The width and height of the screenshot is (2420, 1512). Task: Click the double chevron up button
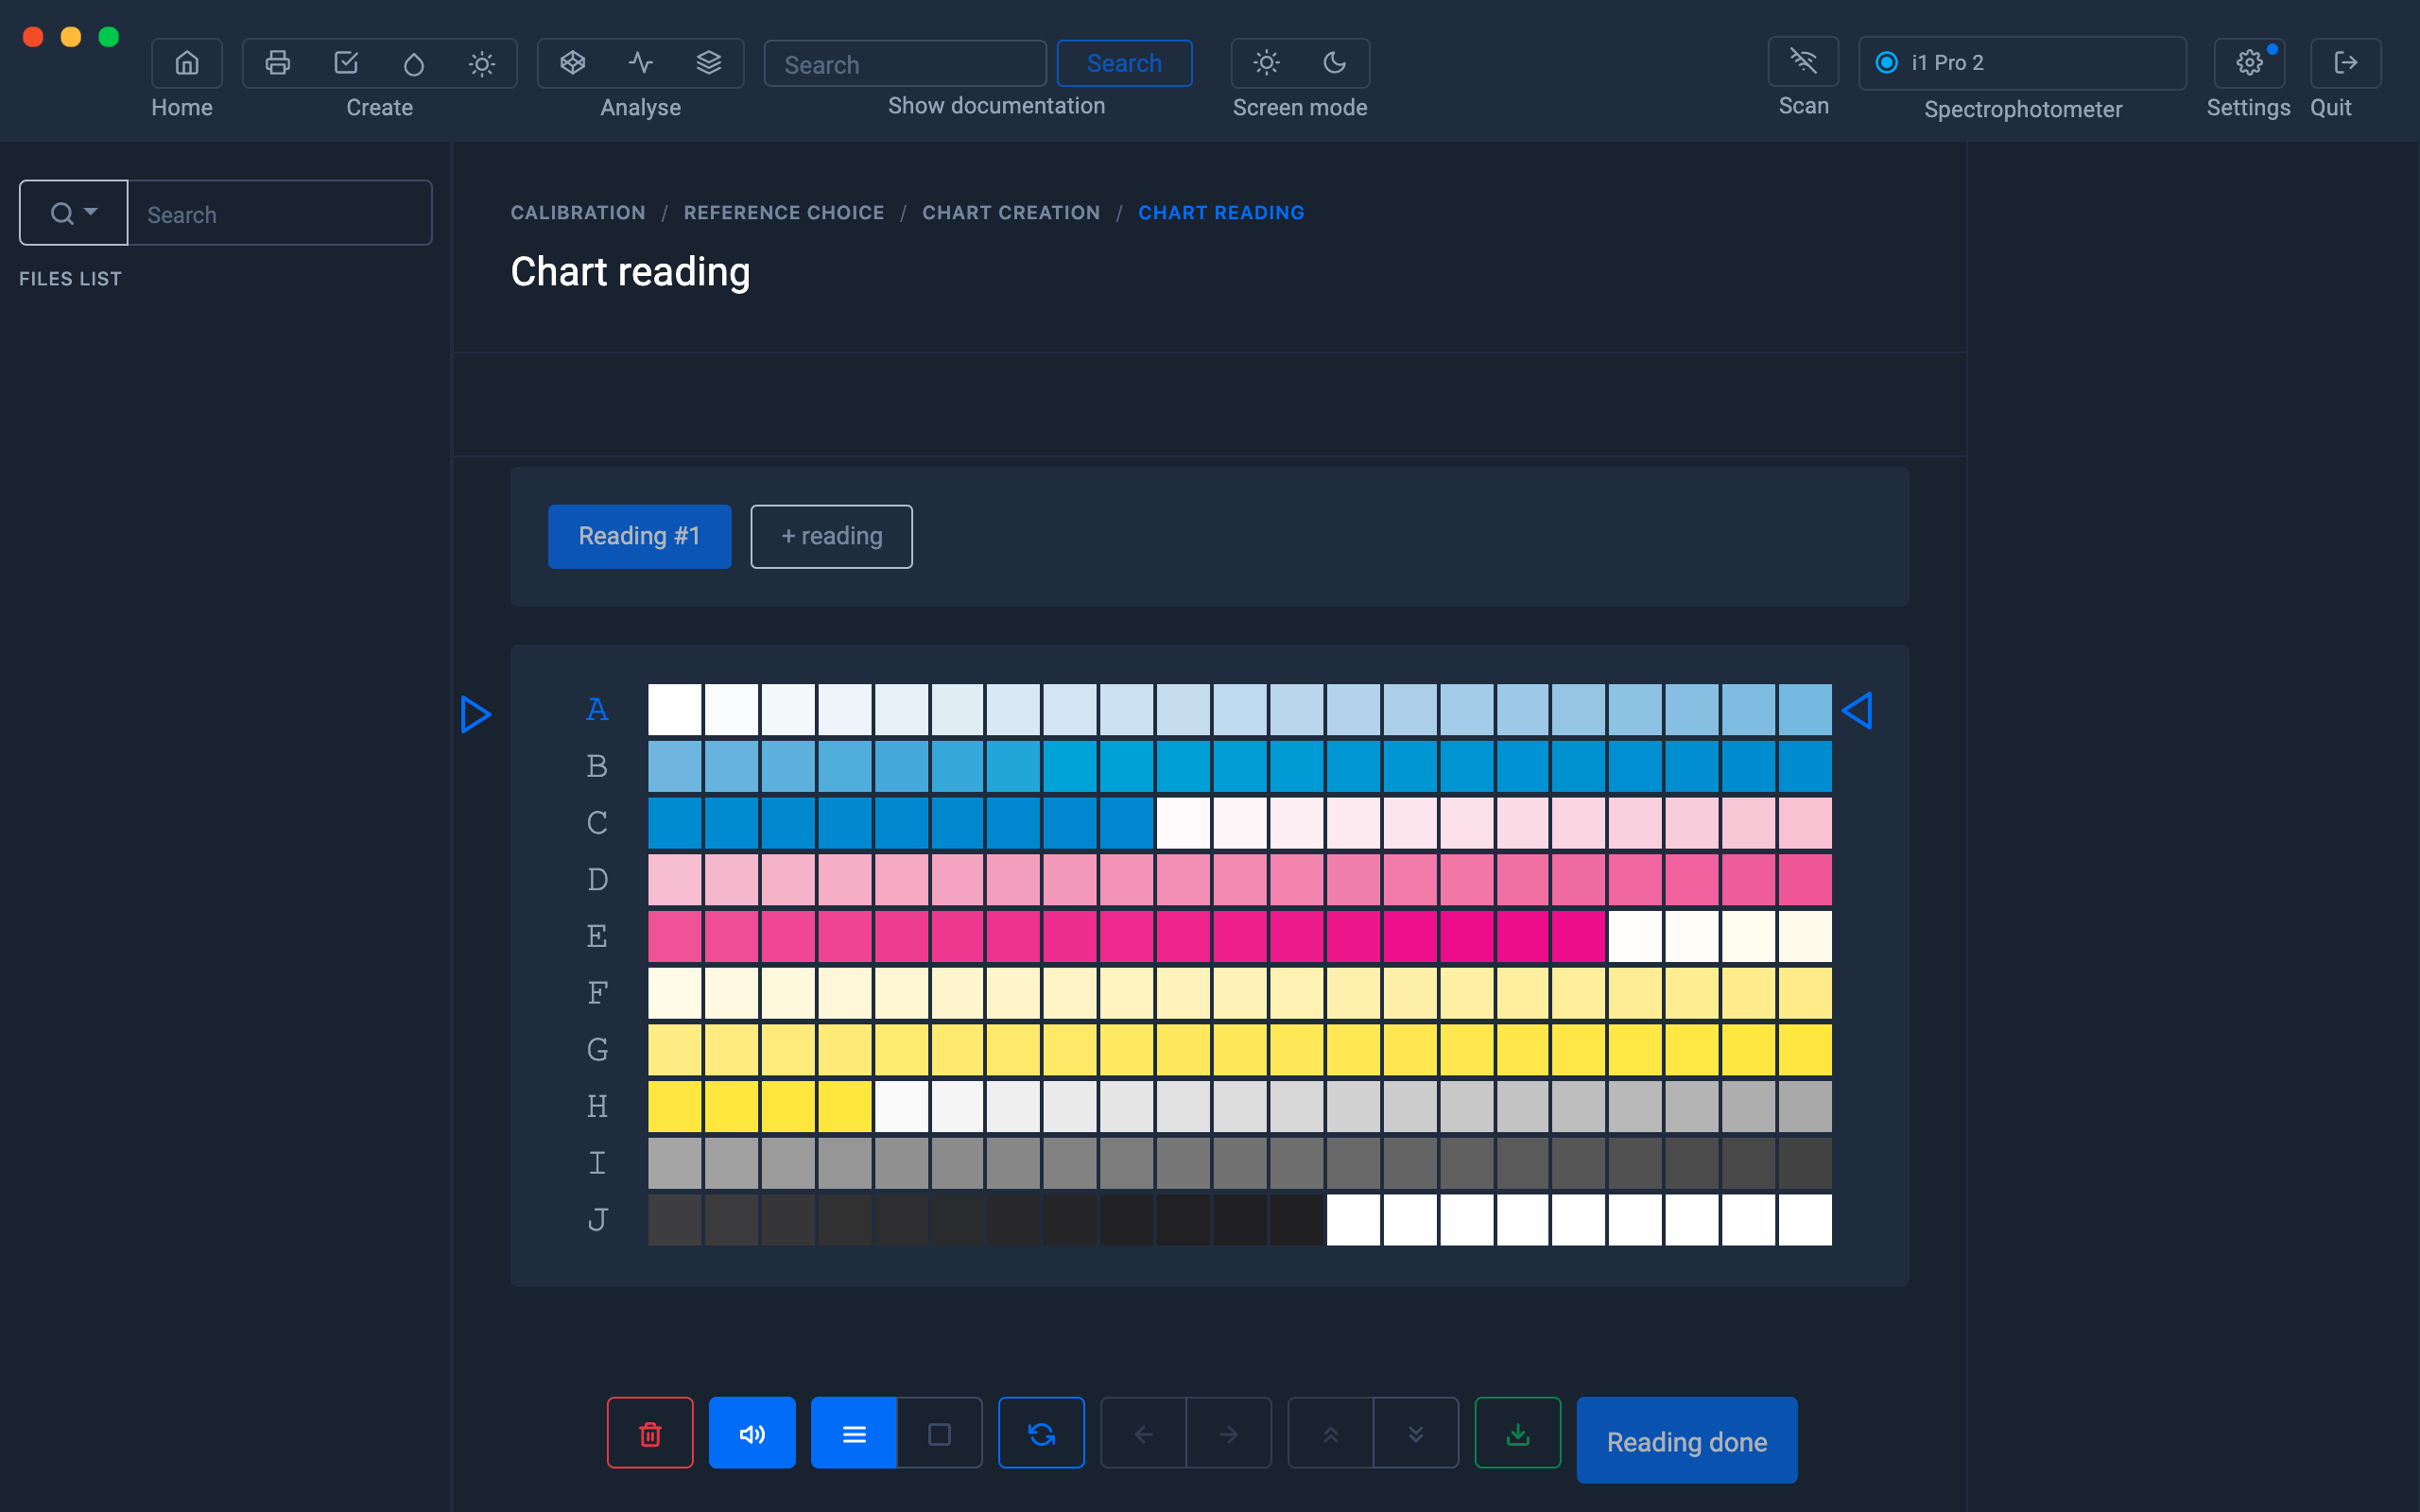coord(1331,1433)
